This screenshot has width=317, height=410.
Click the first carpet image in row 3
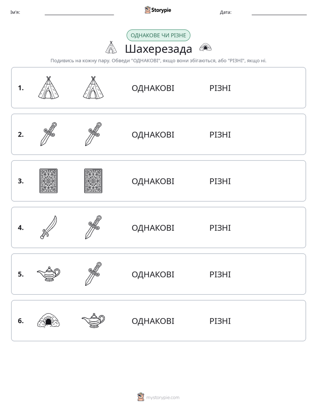point(48,181)
